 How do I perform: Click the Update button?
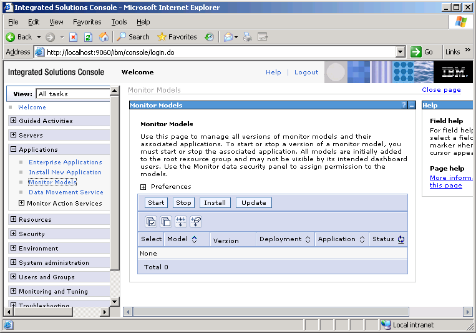[254, 203]
